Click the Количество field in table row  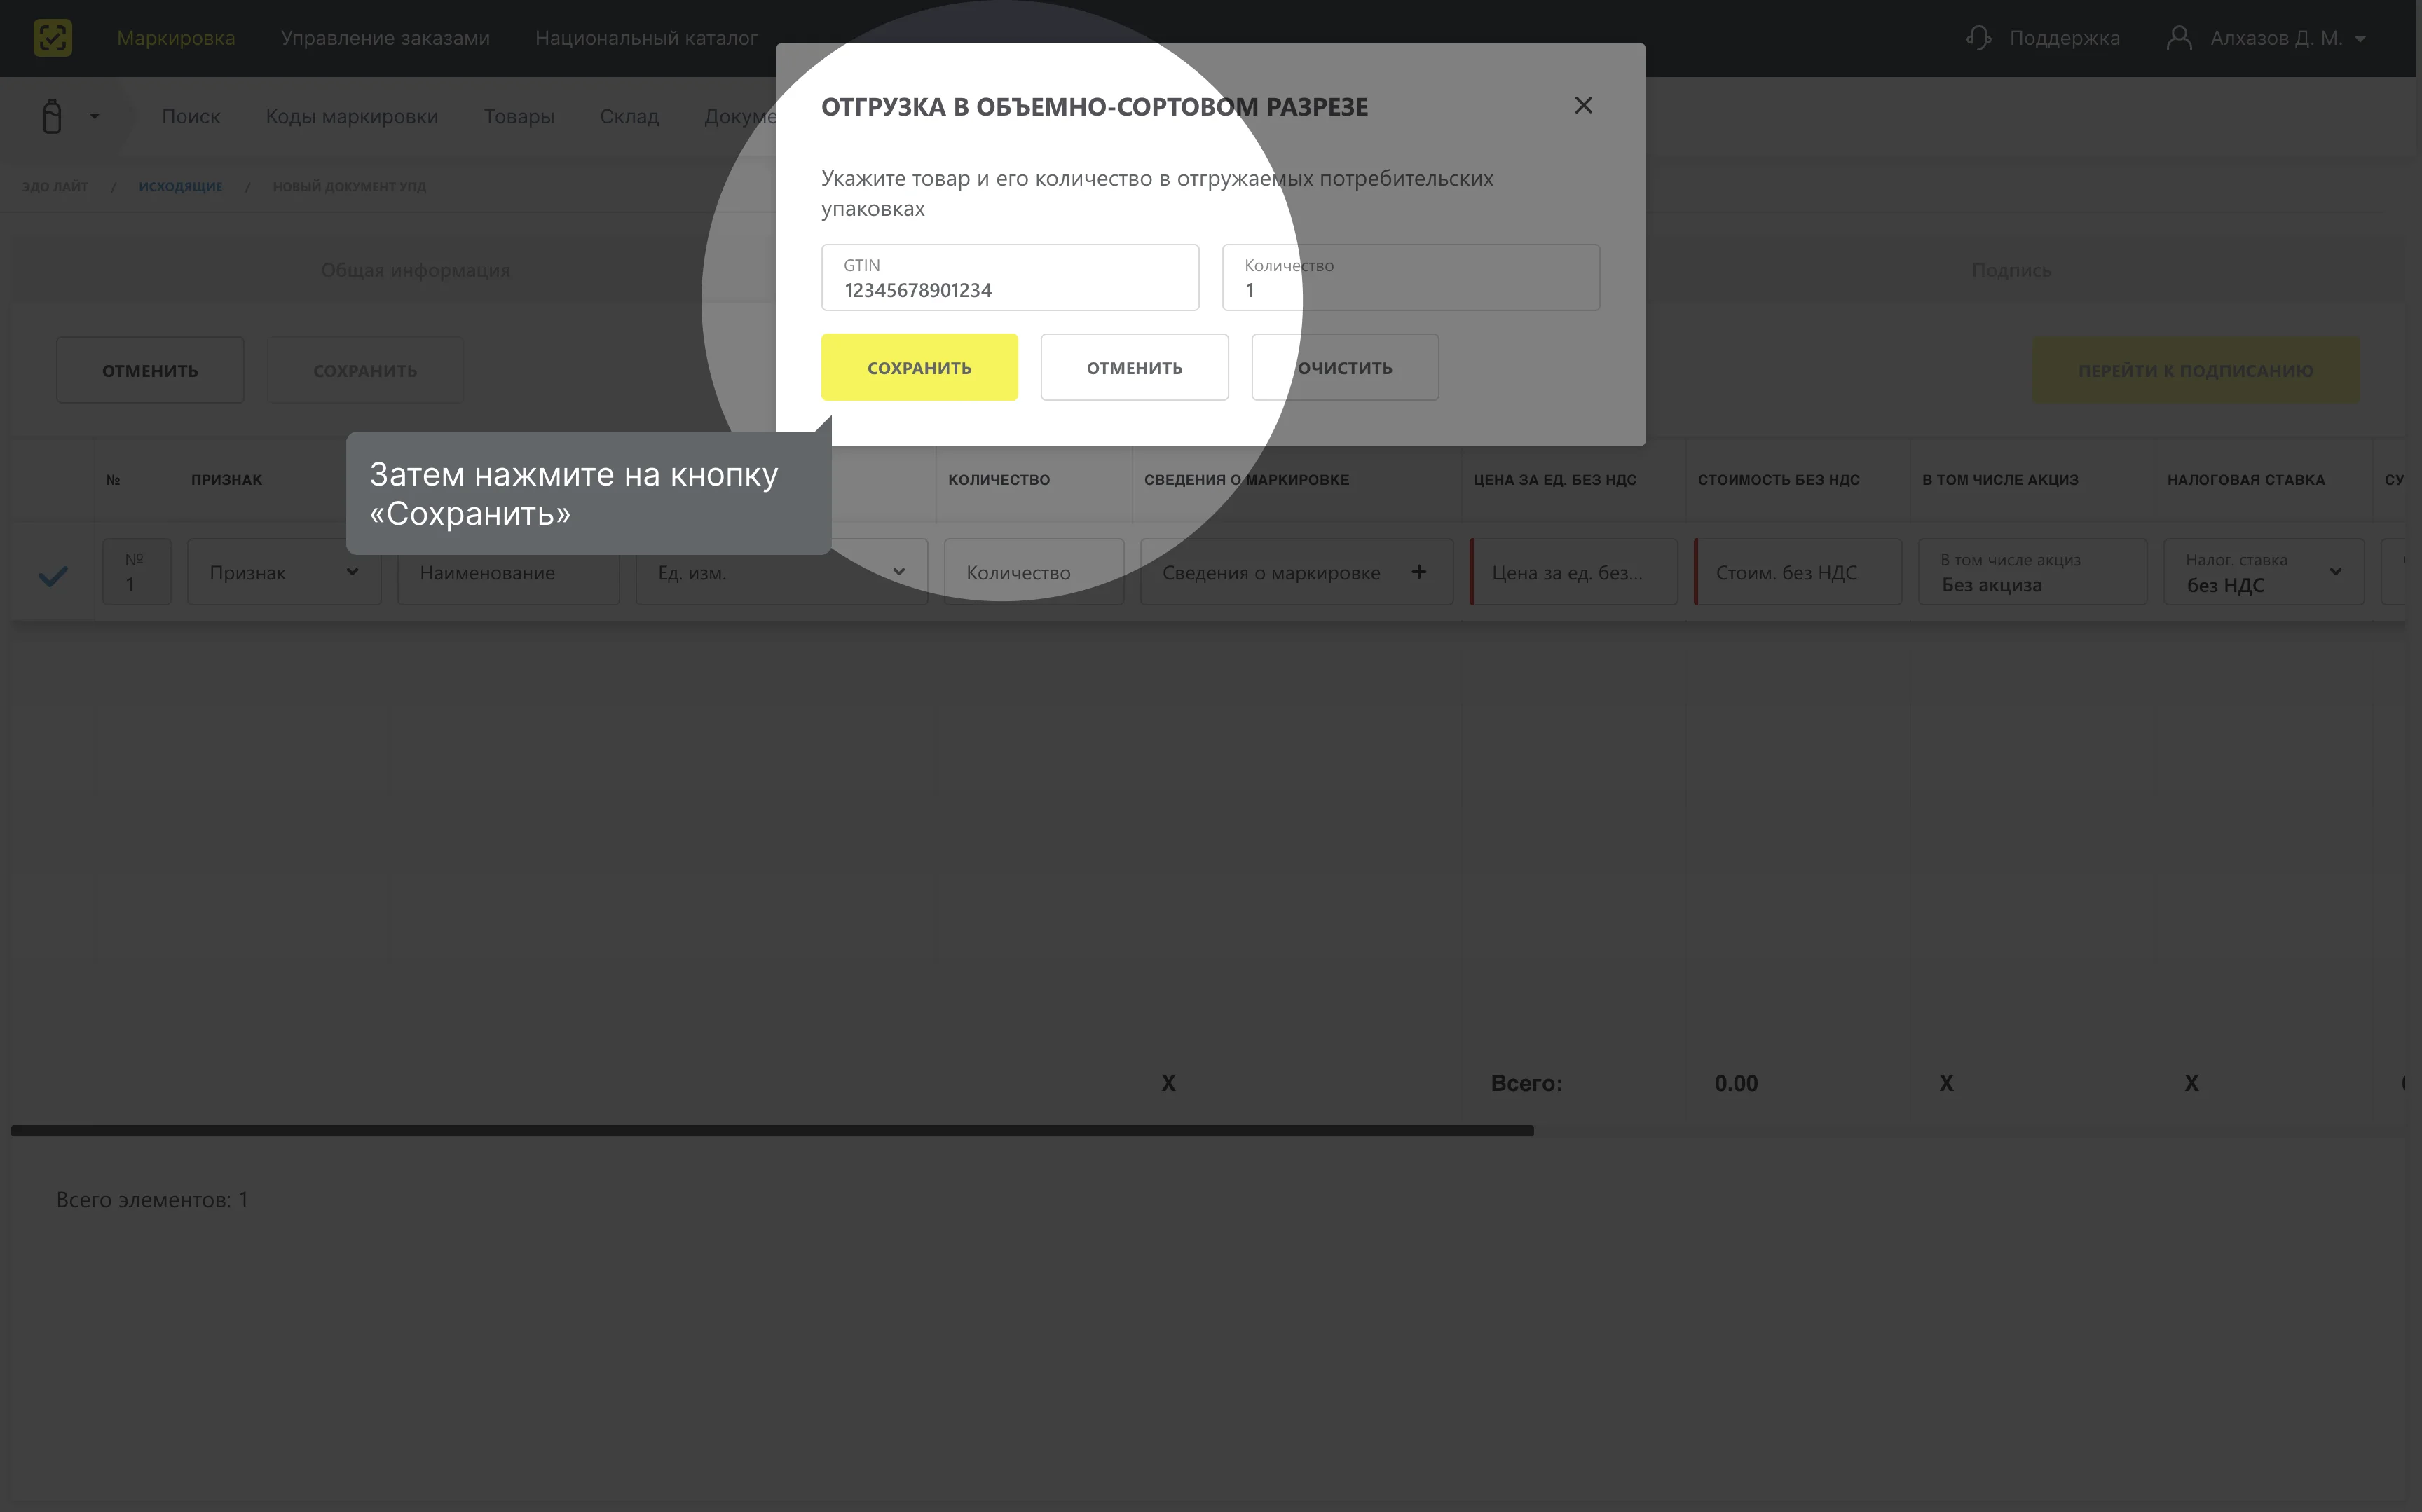(1033, 572)
